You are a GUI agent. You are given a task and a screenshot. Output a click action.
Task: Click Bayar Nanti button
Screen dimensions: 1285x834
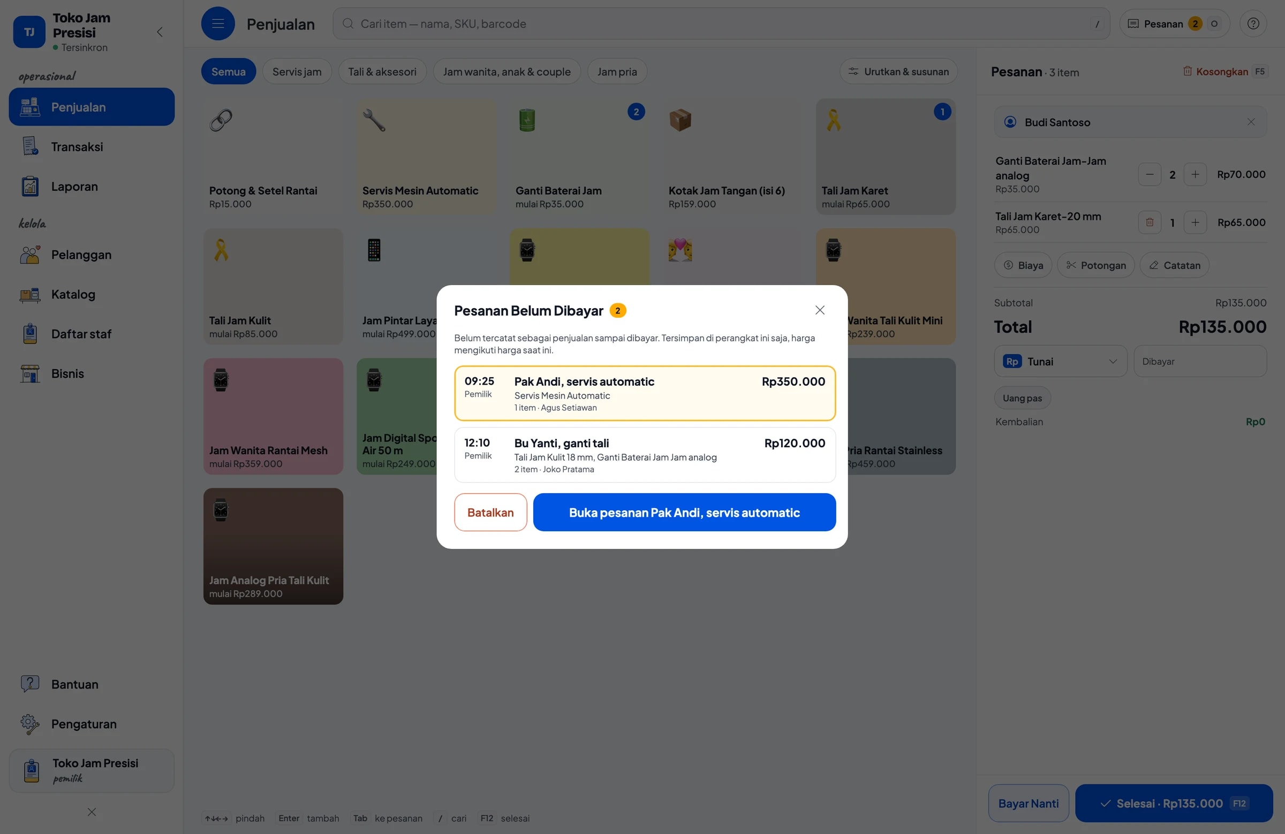(1028, 803)
